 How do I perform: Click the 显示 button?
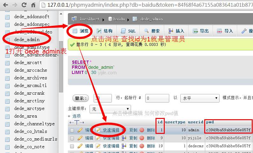pyautogui.click(x=81, y=98)
